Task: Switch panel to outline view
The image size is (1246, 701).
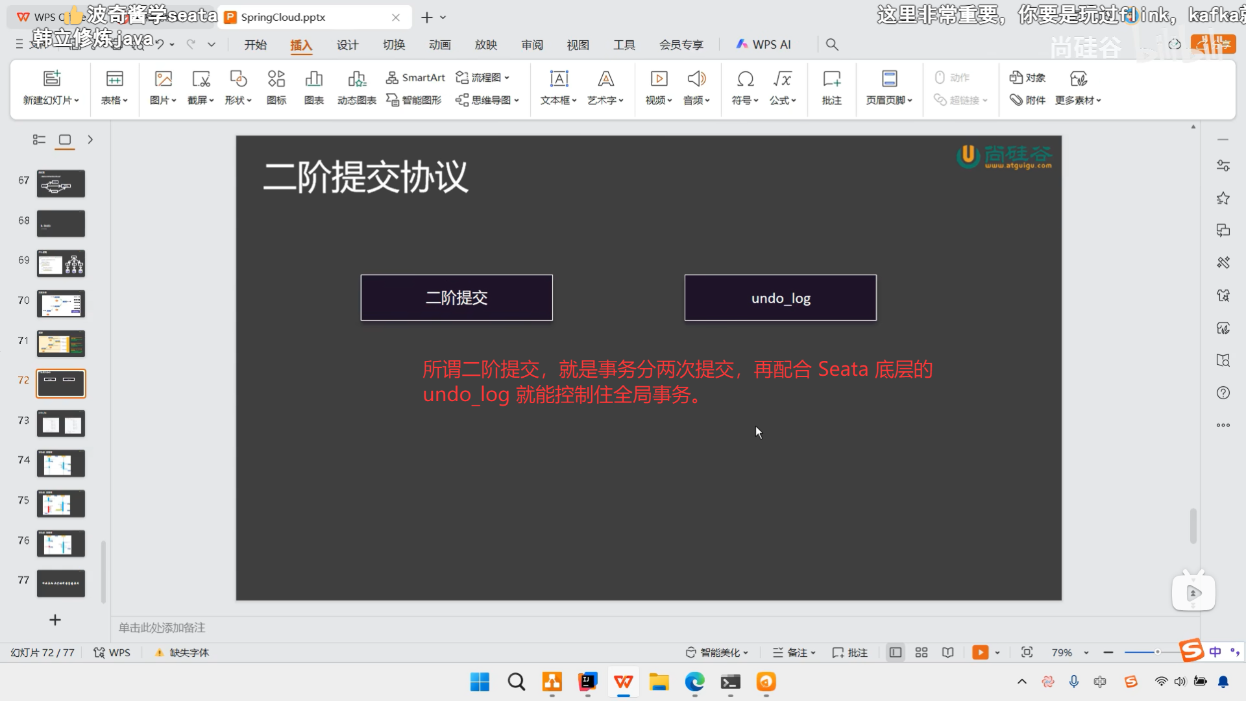Action: (x=39, y=140)
